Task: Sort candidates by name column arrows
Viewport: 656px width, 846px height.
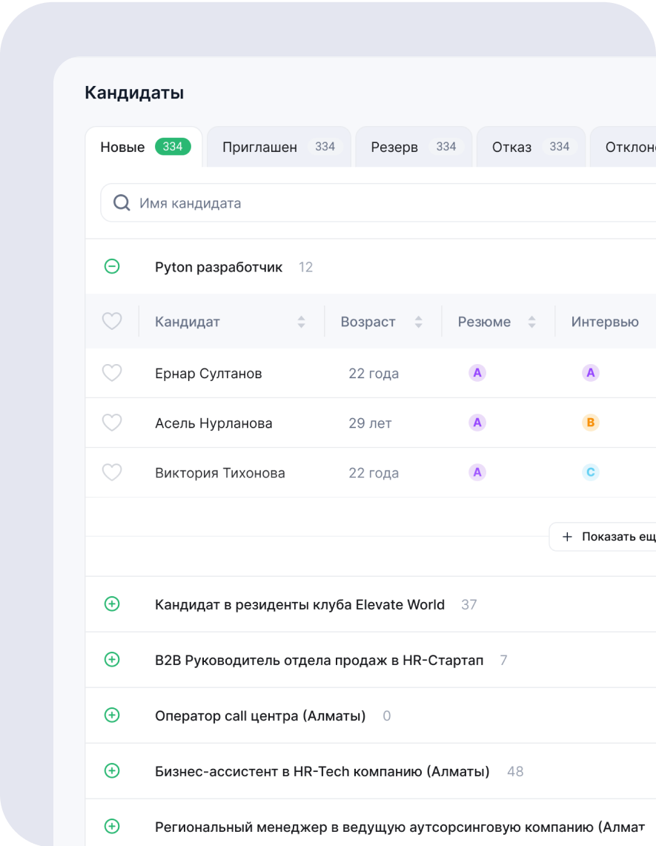Action: tap(301, 322)
